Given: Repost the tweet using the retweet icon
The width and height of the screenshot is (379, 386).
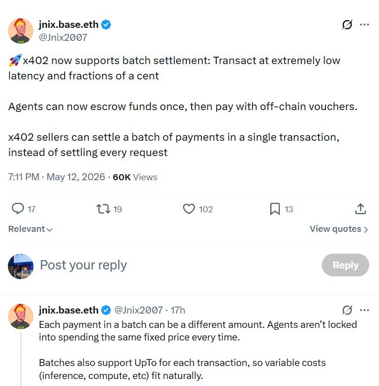Looking at the screenshot, I should click(103, 209).
